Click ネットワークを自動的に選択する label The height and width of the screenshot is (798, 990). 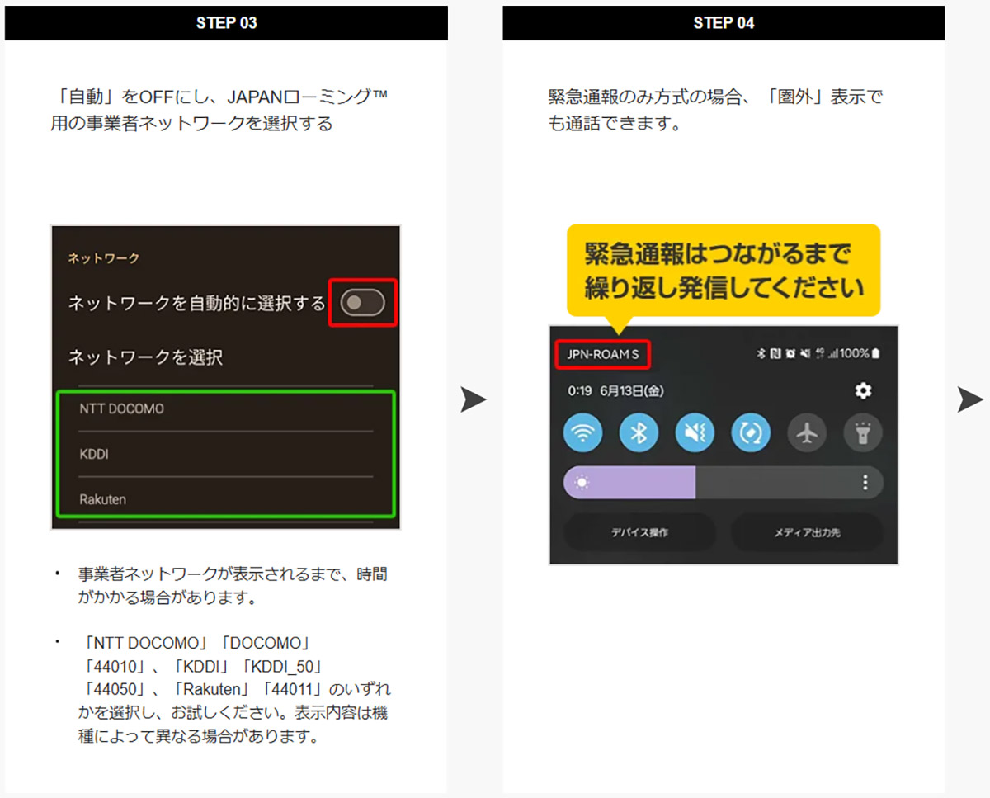(196, 304)
